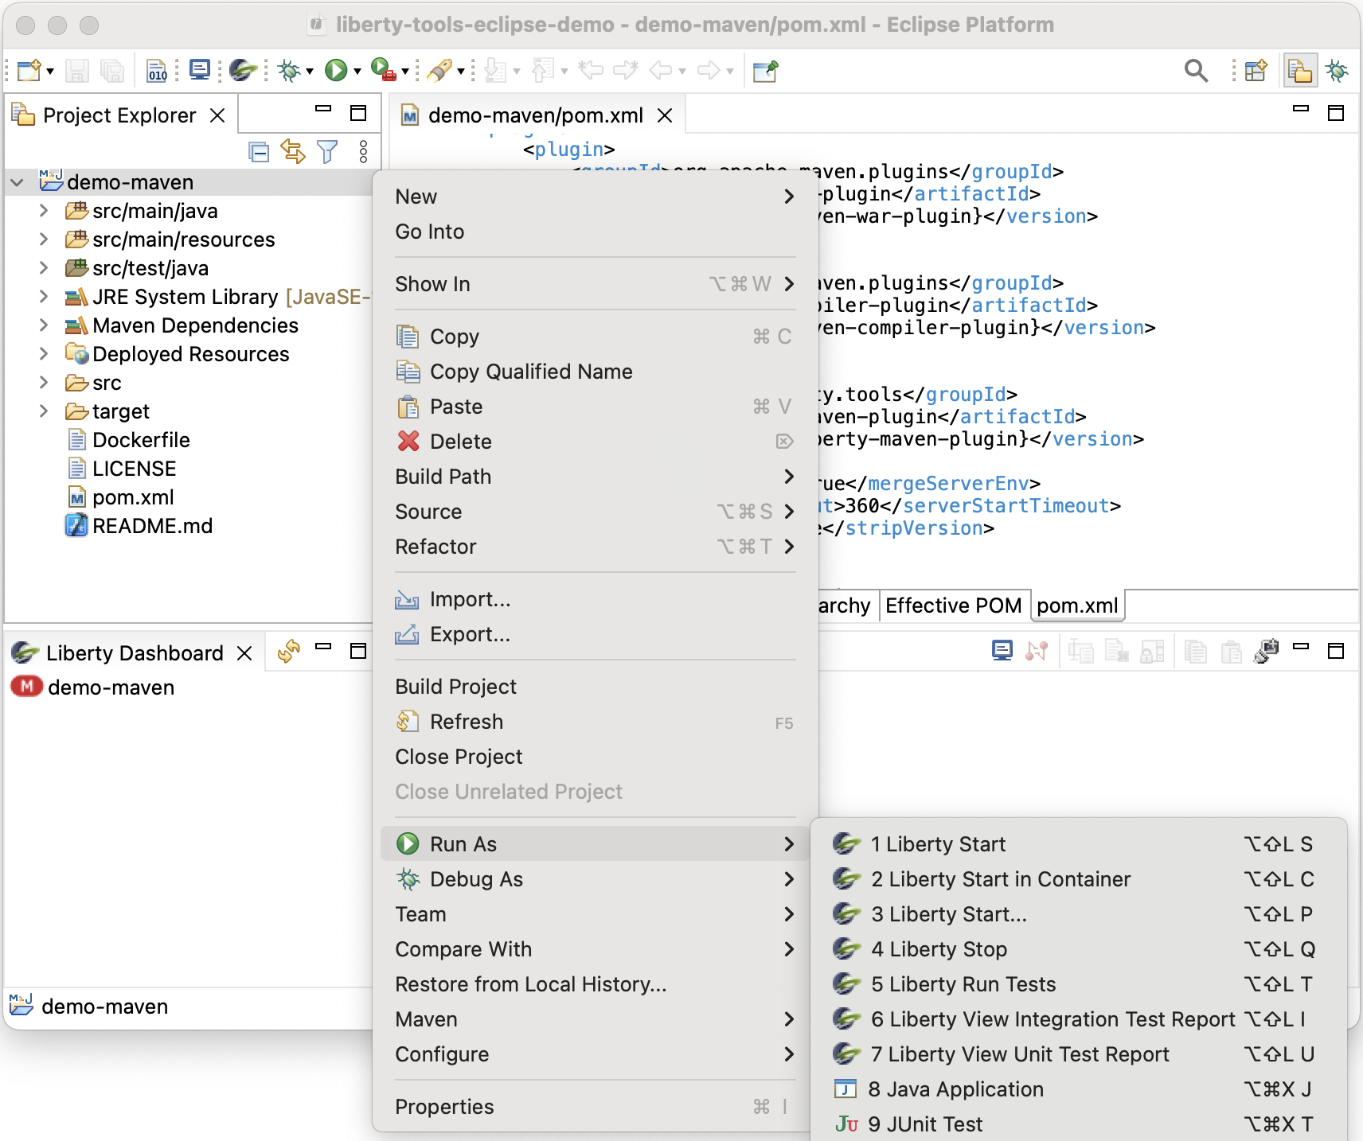Select pom.xml in Project Explorer

pyautogui.click(x=133, y=497)
